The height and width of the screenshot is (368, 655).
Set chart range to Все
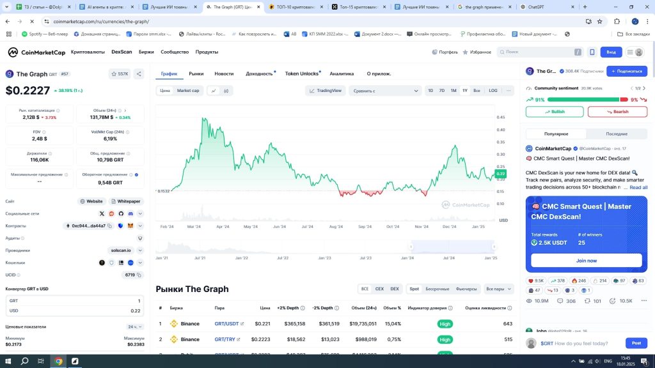(x=477, y=91)
